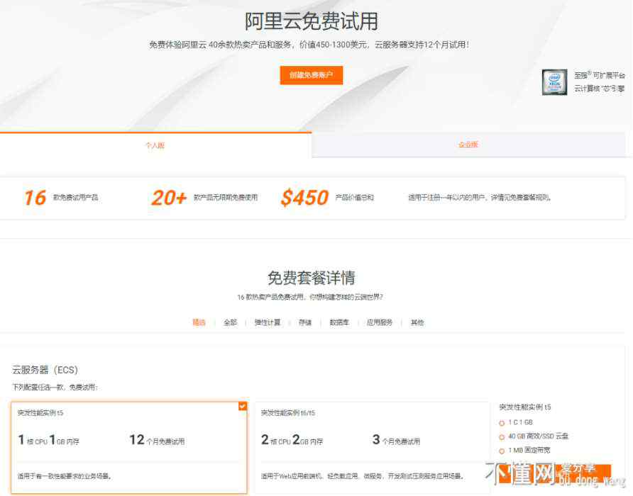Click the 16 款热卖产品免费试用 subtitle

click(x=310, y=297)
